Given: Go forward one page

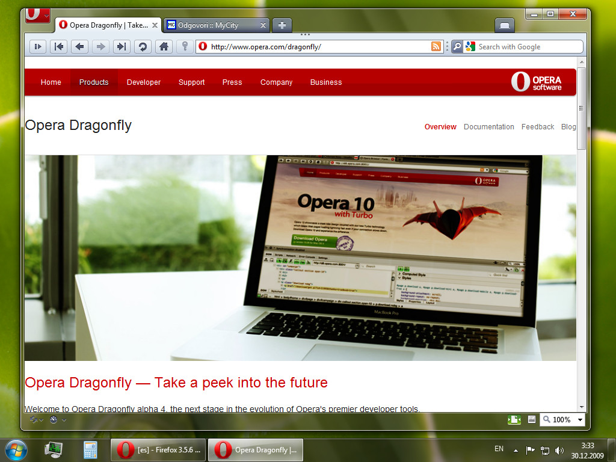Looking at the screenshot, I should click(100, 47).
